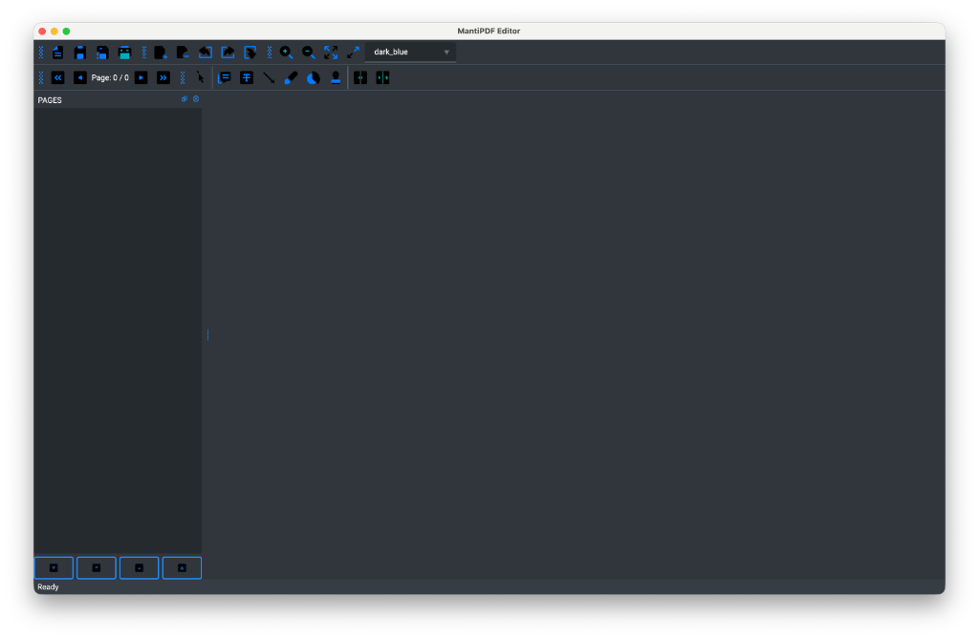979x639 pixels.
Task: Select the Save As icon
Action: point(102,53)
